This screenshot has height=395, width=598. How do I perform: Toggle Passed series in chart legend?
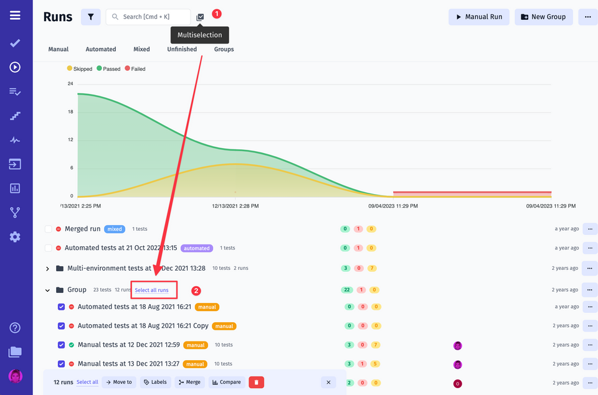(108, 68)
